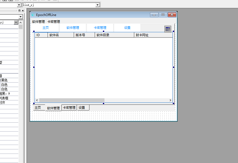Click the rightmost icon on the top toolbar
This screenshot has height=163, width=238.
coord(55,1)
